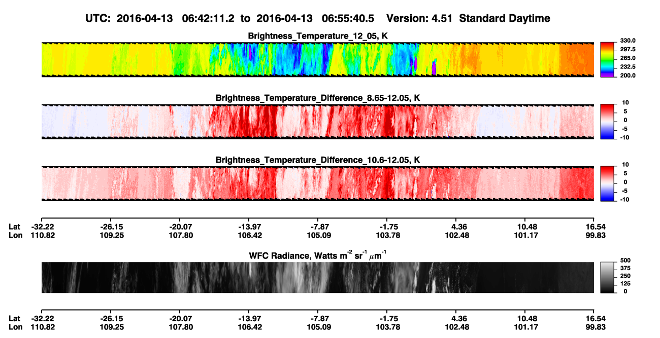
Task: Click upper axis latitude value 4.36
Action: [x=457, y=227]
